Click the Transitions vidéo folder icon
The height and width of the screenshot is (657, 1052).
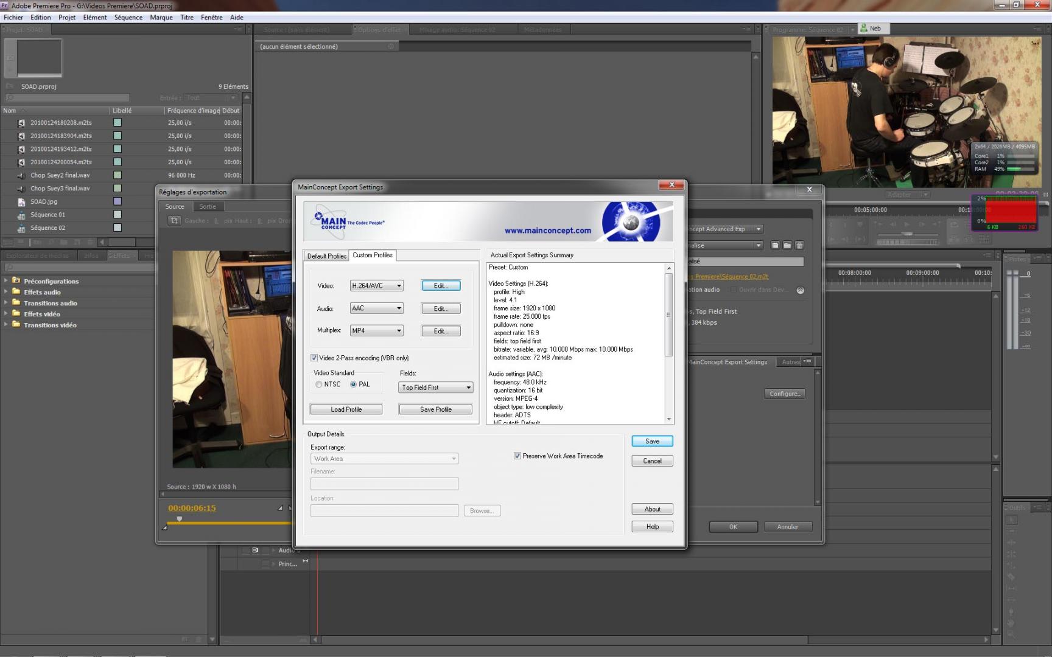click(x=16, y=324)
